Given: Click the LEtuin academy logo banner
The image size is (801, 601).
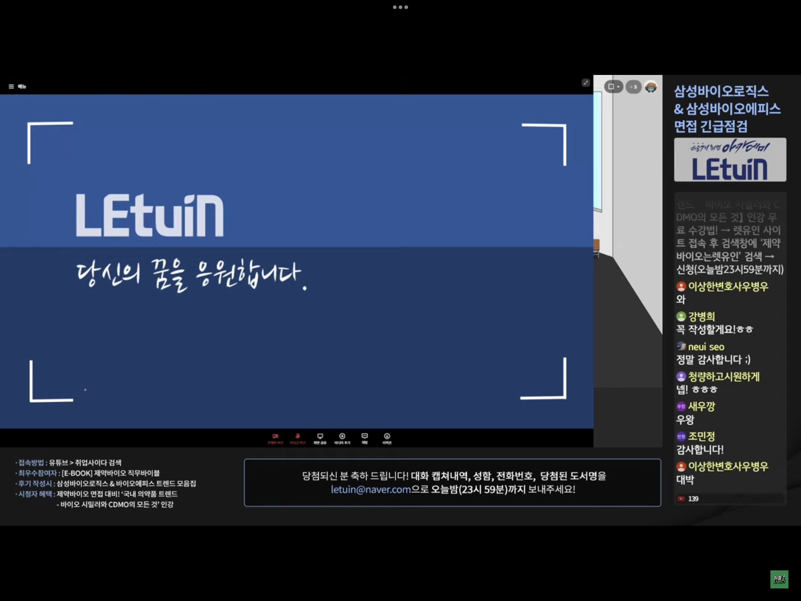Looking at the screenshot, I should point(730,160).
